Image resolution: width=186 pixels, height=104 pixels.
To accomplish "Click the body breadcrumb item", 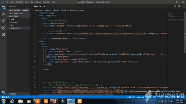I will point(56,10).
